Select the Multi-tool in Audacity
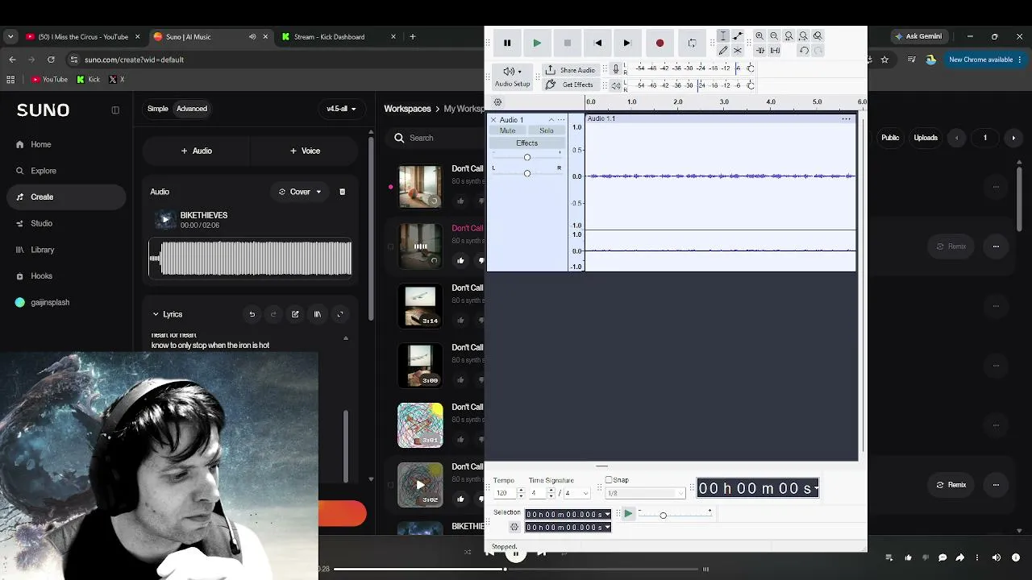This screenshot has height=580, width=1032. click(x=738, y=51)
